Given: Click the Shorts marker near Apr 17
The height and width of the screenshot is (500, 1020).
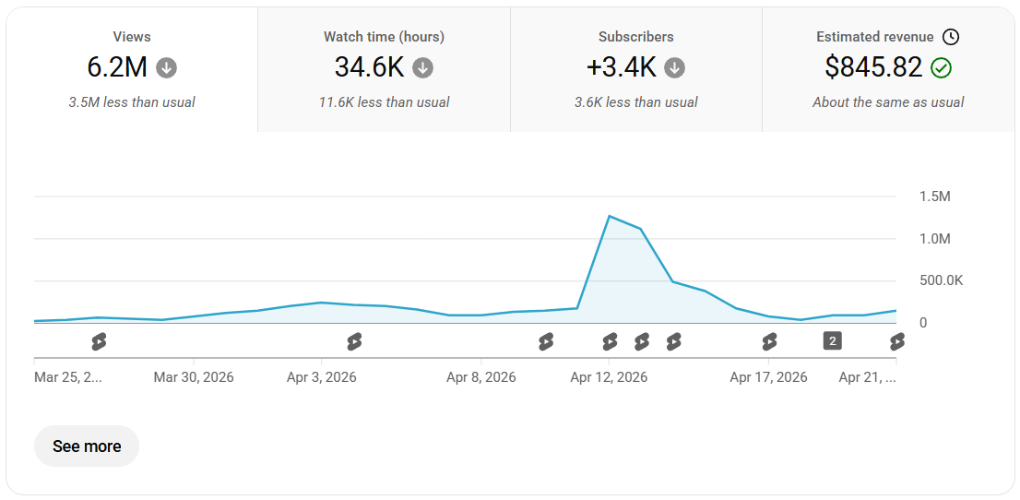Looking at the screenshot, I should 769,341.
